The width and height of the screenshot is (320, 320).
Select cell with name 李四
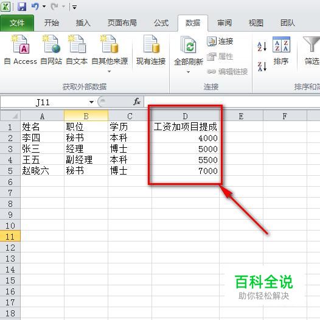(42, 137)
